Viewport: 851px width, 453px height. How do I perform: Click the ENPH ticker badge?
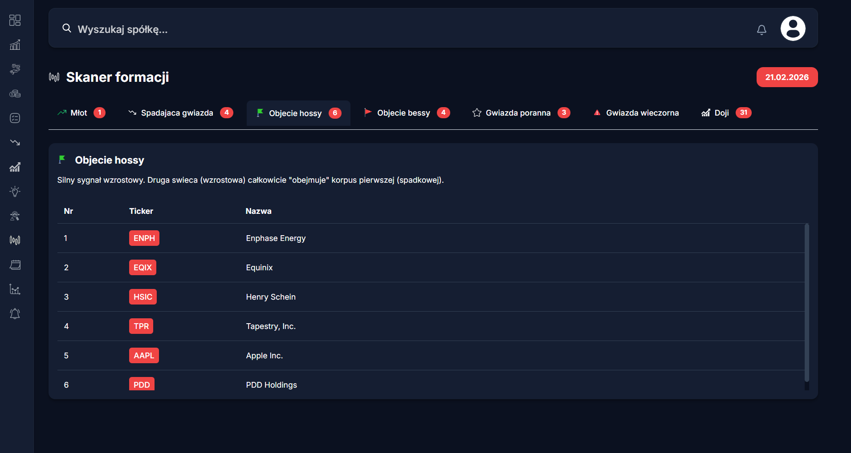tap(144, 238)
